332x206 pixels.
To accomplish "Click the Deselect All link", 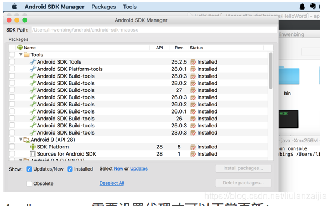I will pyautogui.click(x=112, y=183).
